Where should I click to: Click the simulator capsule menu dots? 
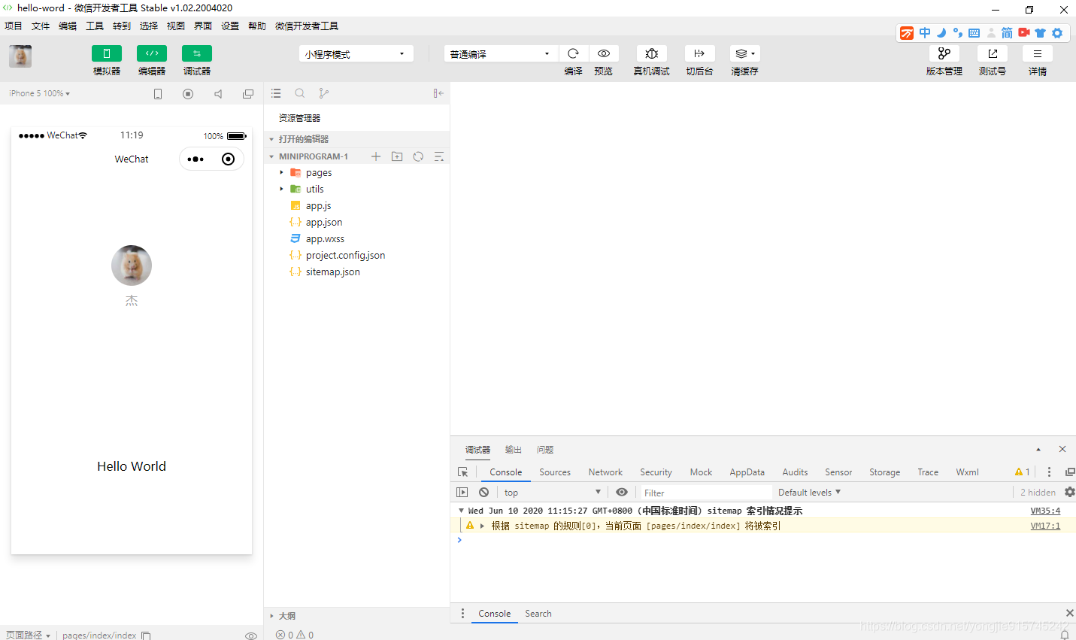(x=195, y=159)
